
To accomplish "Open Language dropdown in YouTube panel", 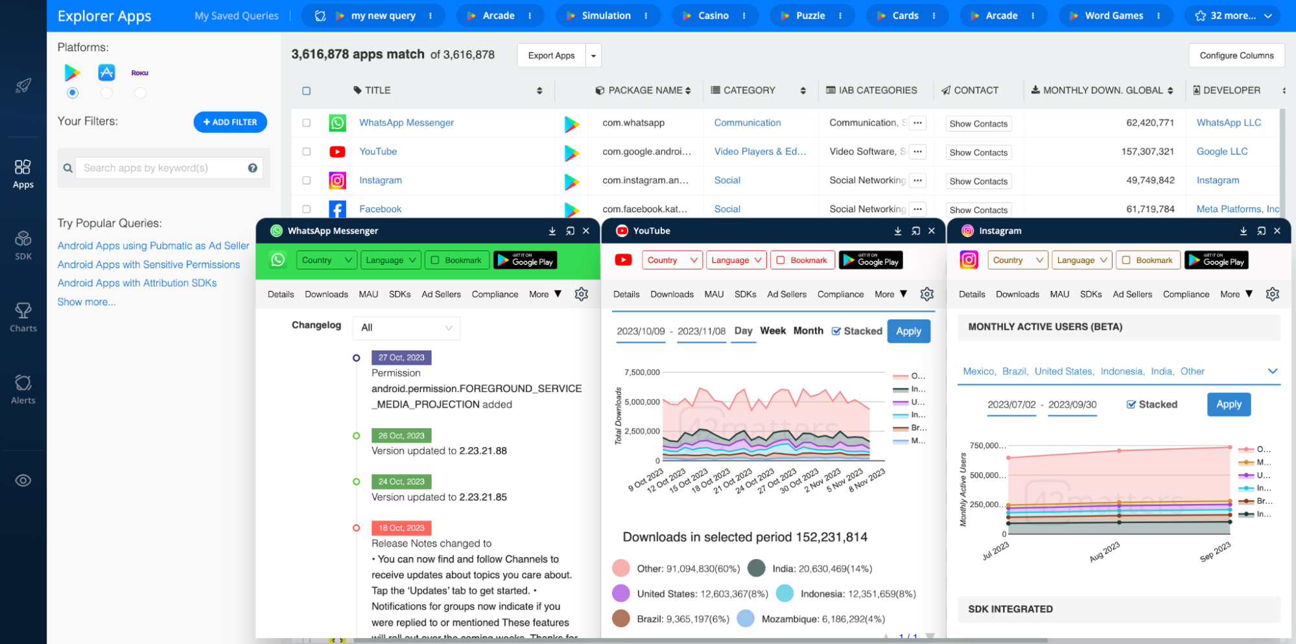I will (x=736, y=260).
